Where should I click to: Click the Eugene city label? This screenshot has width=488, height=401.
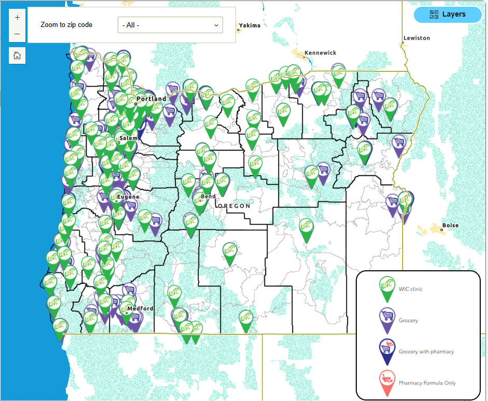pos(128,197)
